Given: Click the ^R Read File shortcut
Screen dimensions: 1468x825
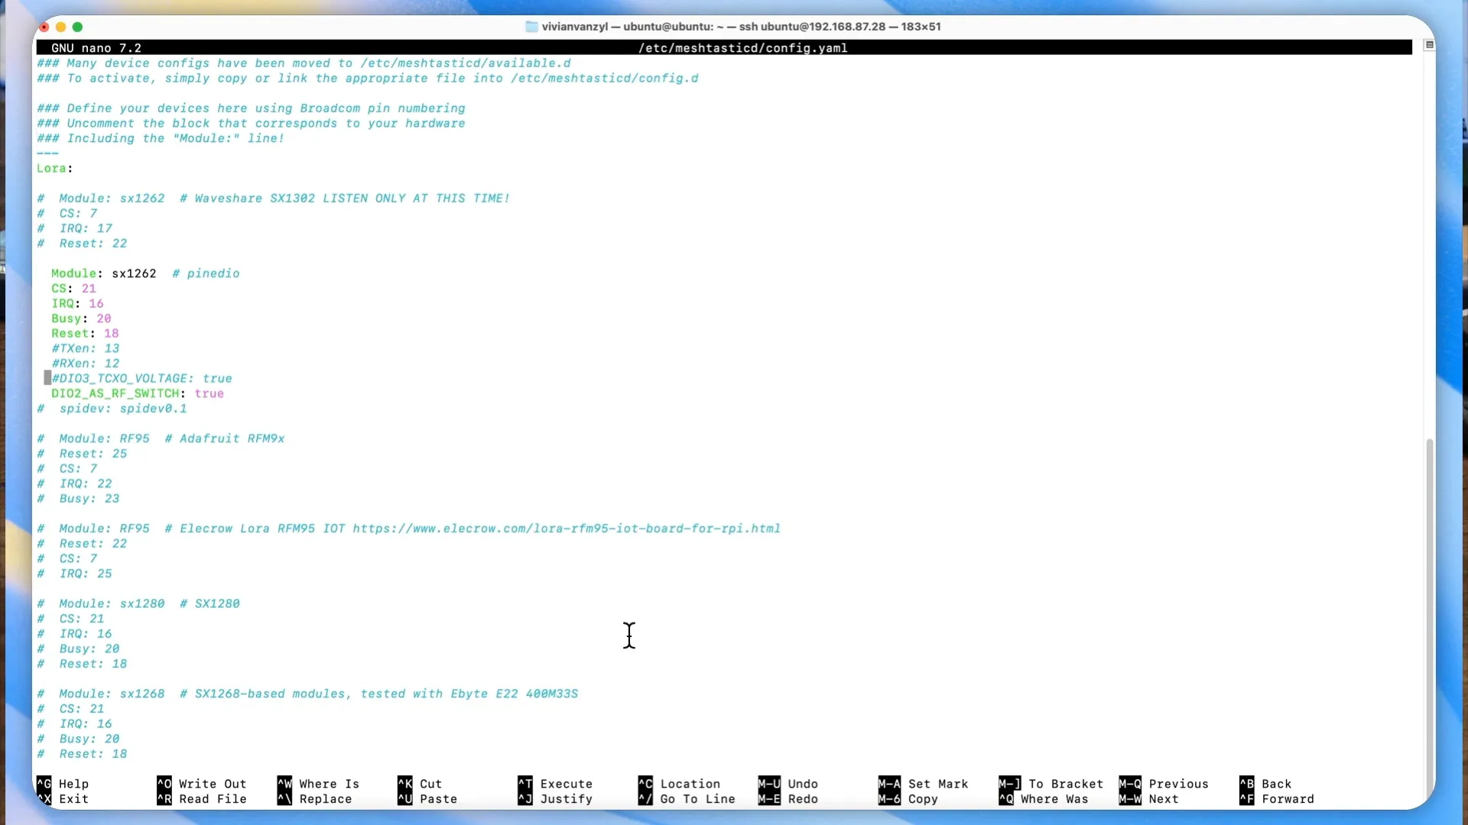Looking at the screenshot, I should point(202,799).
